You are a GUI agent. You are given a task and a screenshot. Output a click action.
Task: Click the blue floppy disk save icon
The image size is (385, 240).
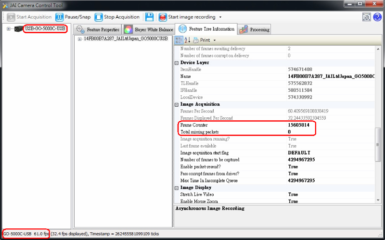point(149,17)
